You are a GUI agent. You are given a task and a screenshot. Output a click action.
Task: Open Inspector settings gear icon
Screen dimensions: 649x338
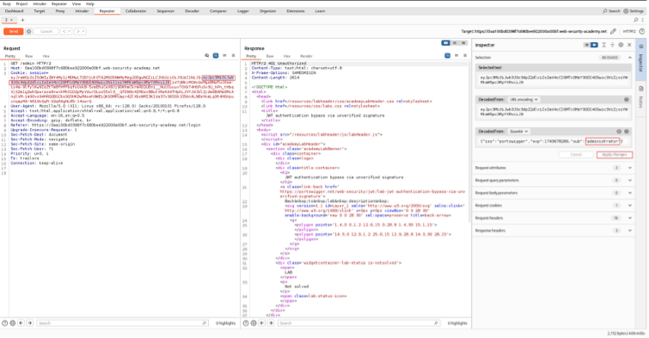coord(621,45)
